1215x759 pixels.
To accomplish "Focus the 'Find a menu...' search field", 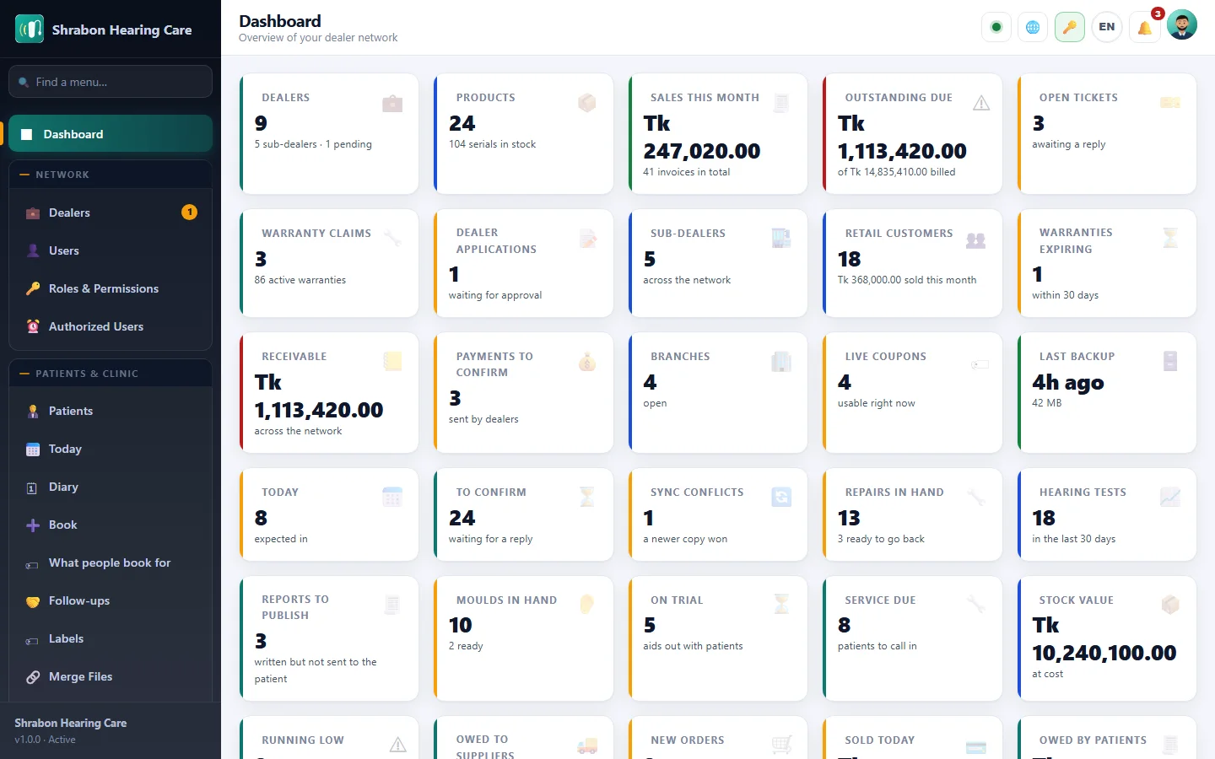I will coord(111,82).
